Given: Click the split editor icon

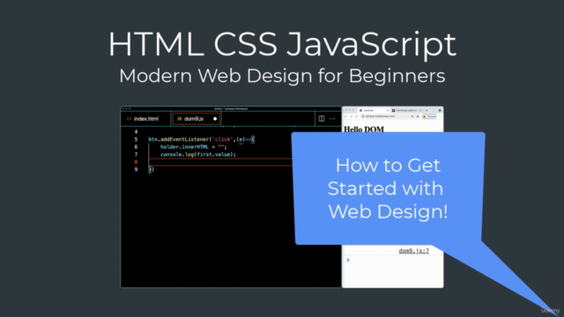Looking at the screenshot, I should pyautogui.click(x=322, y=119).
